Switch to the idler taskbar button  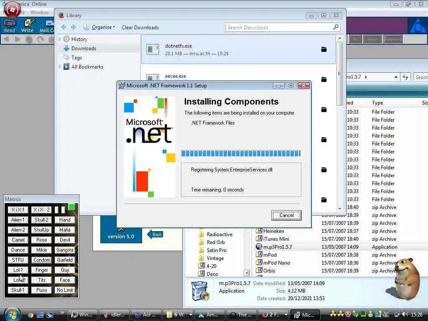(115, 315)
